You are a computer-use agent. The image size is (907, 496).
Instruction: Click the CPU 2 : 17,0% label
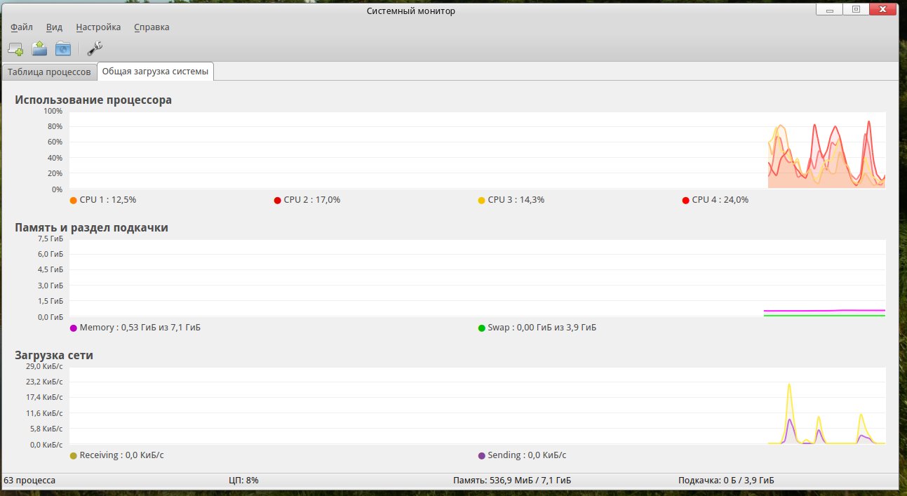pyautogui.click(x=312, y=200)
